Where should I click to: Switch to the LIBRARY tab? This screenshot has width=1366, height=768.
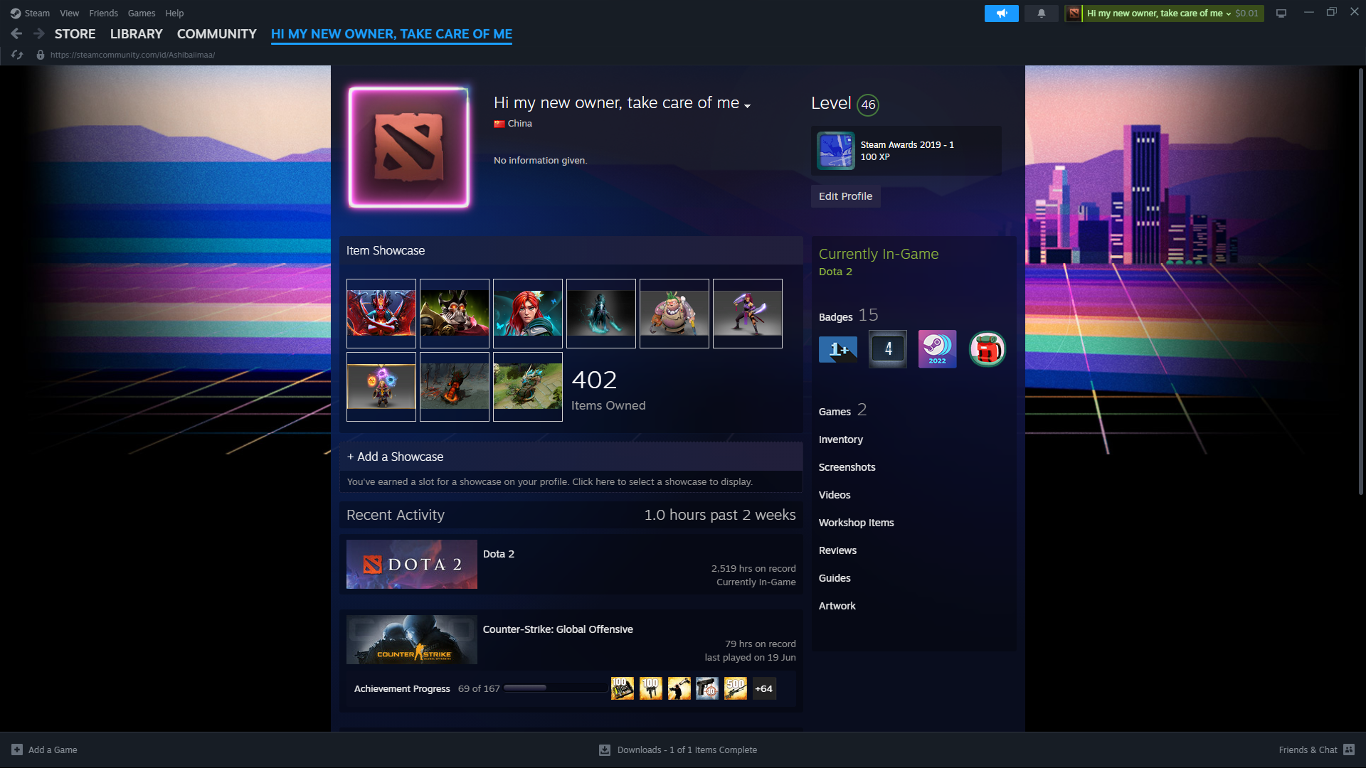136,34
